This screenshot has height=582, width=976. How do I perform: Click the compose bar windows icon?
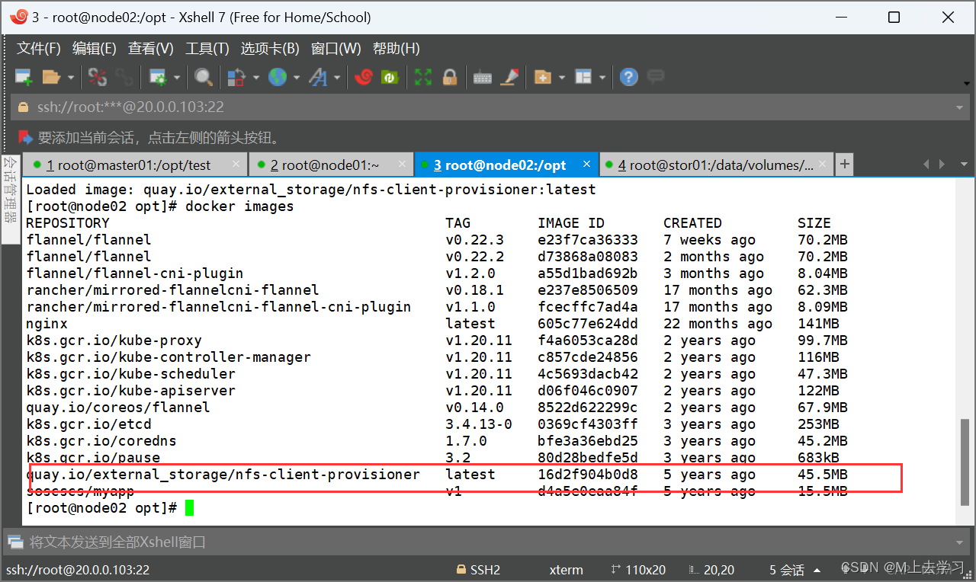[x=15, y=542]
